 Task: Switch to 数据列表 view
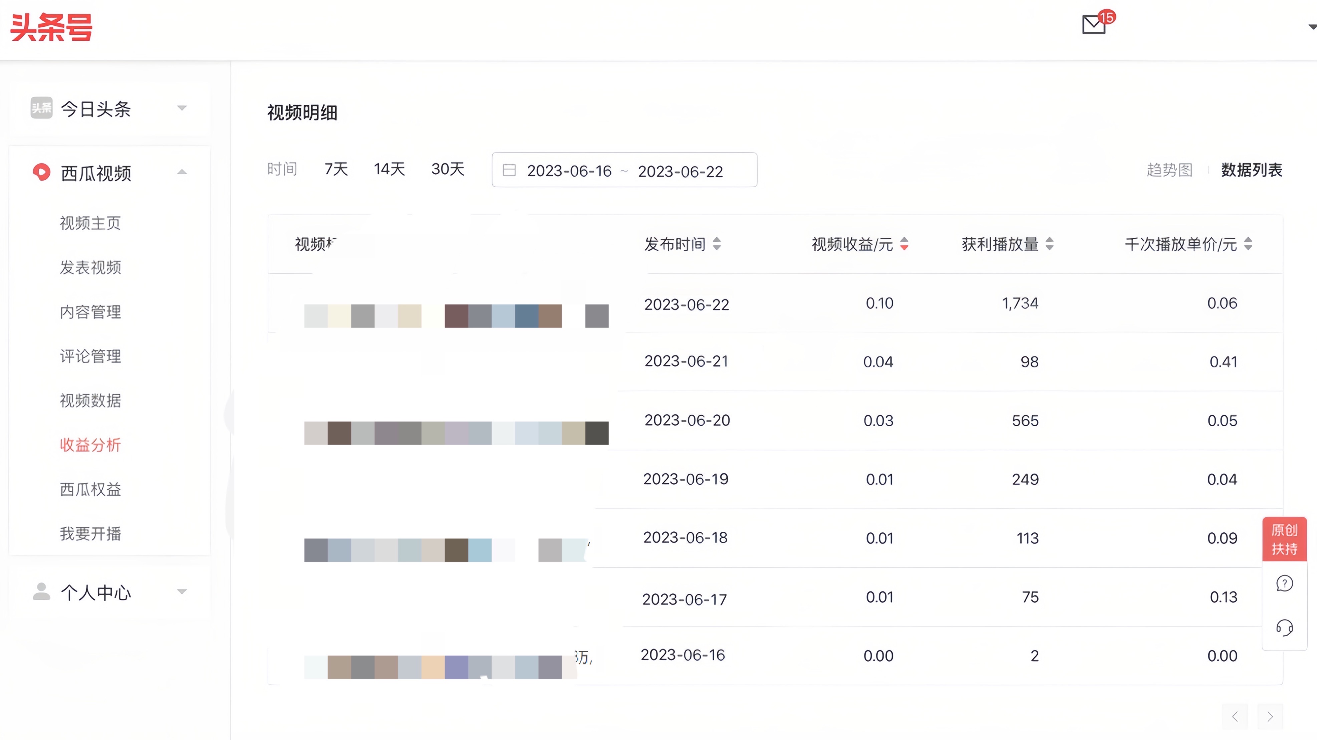click(1252, 170)
